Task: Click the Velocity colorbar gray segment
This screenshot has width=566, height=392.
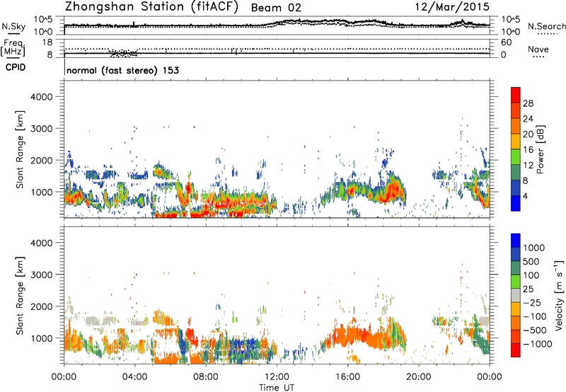Action: (516, 296)
